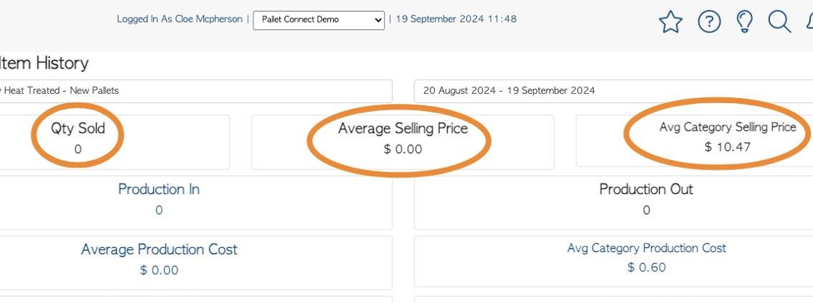Viewport: 813px width, 303px height.
Task: Click the notification bell icon
Action: point(809,22)
